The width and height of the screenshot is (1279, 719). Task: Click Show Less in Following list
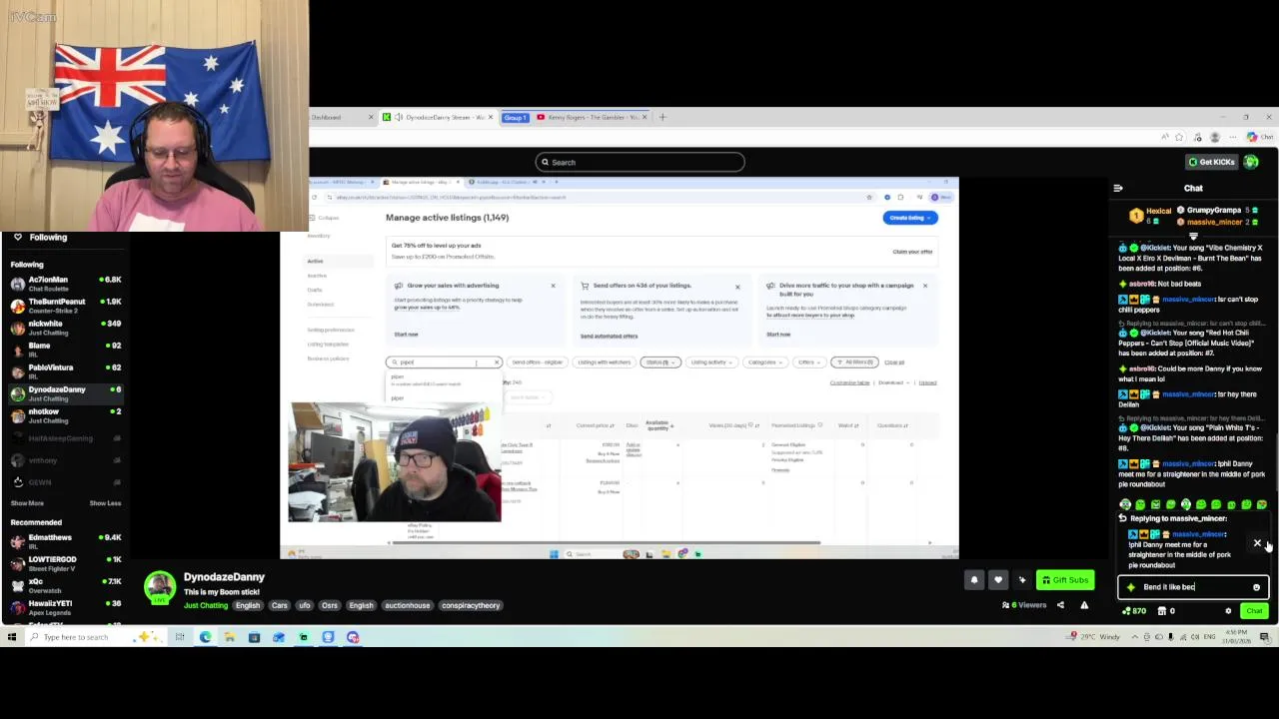(105, 503)
